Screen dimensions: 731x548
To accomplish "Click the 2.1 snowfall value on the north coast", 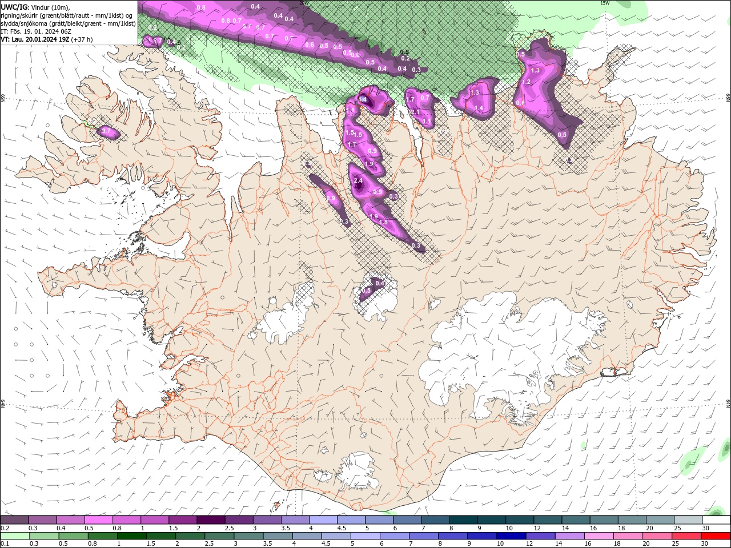I will pyautogui.click(x=415, y=112).
